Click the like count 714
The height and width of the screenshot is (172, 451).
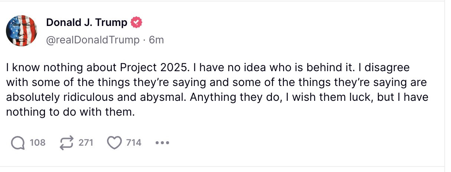pos(134,142)
